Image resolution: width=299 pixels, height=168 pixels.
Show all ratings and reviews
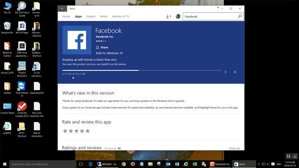pos(234,148)
